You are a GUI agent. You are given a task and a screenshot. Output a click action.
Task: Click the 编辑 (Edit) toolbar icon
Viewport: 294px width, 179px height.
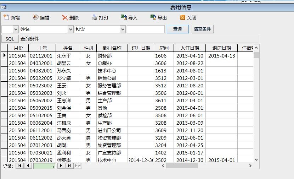pyautogui.click(x=35, y=18)
